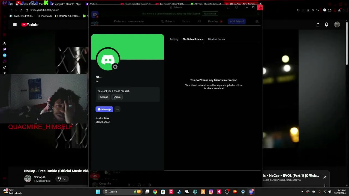This screenshot has height=196, width=349.
Task: Click the browser pinboard pin icon
Action: [298, 10]
